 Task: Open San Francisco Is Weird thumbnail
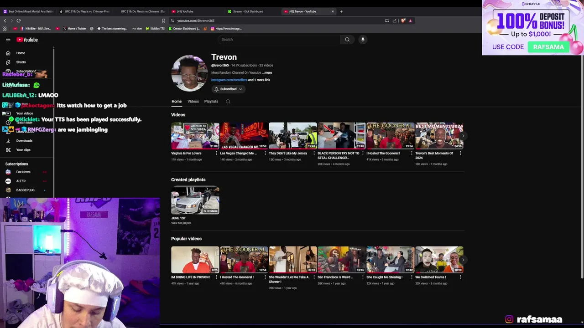[x=342, y=260]
